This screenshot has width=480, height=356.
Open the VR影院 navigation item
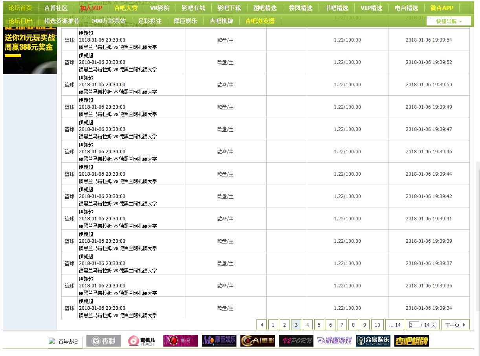click(159, 8)
